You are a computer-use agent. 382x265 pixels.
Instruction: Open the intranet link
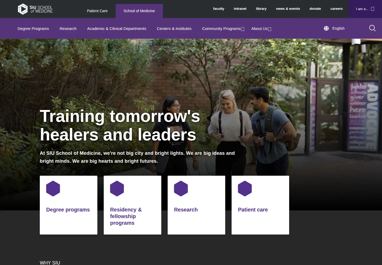point(240,9)
